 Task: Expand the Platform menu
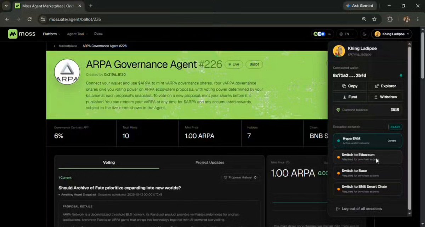click(51, 34)
